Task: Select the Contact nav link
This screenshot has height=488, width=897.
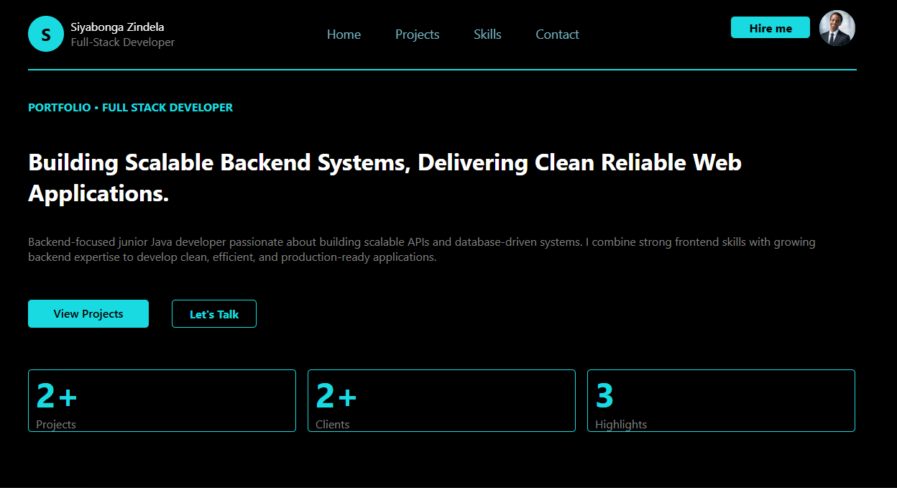Action: pyautogui.click(x=557, y=34)
